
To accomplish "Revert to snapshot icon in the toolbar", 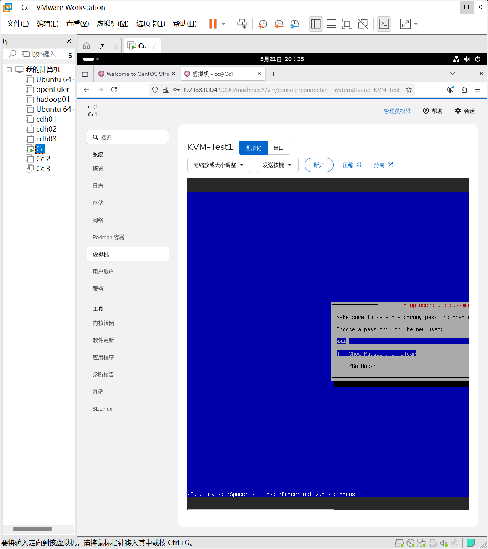I will pos(279,24).
